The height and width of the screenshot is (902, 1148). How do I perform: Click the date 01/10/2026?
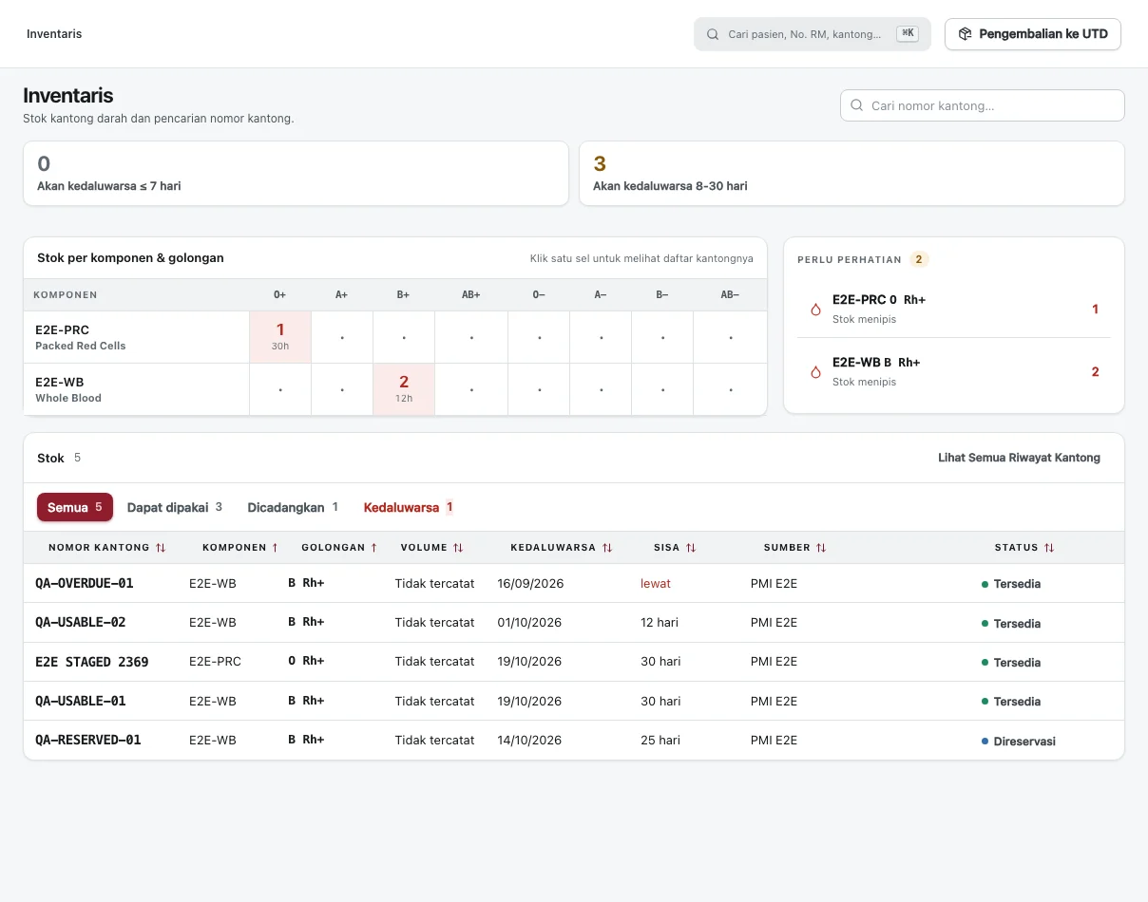pyautogui.click(x=529, y=622)
